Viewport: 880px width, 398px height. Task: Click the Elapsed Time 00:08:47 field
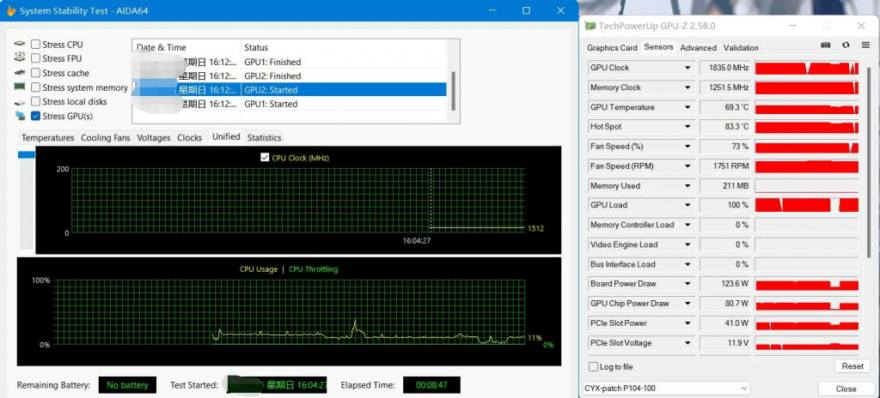coord(431,385)
